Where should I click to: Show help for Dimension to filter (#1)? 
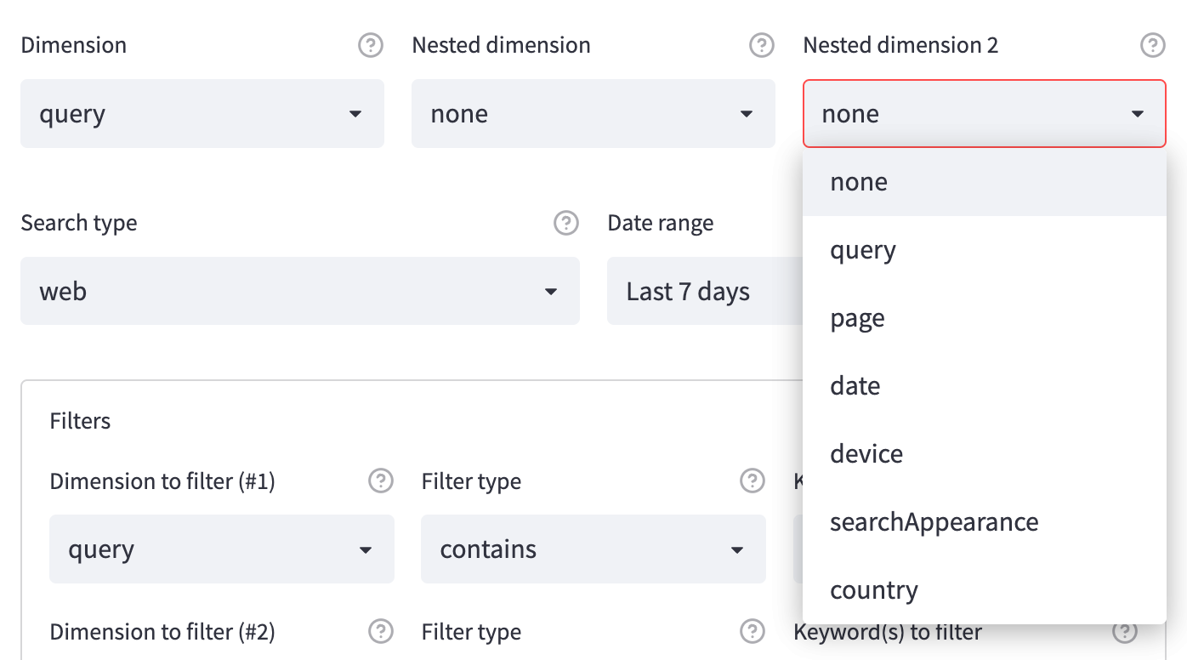tap(380, 481)
